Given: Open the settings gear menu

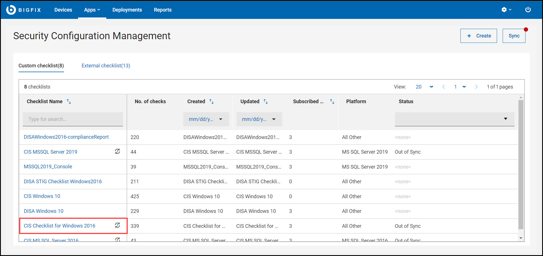Looking at the screenshot, I should 506,10.
